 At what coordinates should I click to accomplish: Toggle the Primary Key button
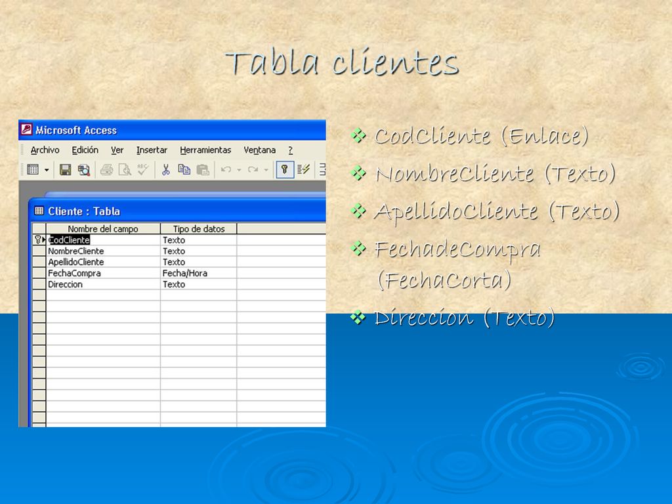click(285, 170)
